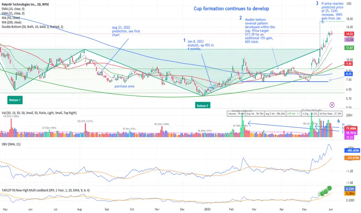Click the 'Volume : 79.48M' table cell
The width and height of the screenshot is (361, 213).
(236, 114)
